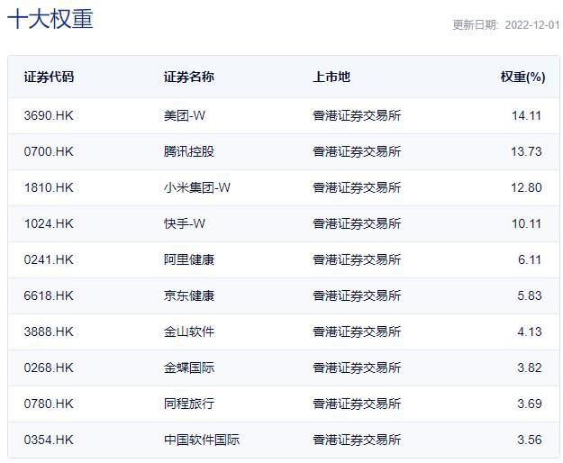Screen dimensions: 563x463
Task: Click the 金山软件 entry
Action: tap(189, 331)
